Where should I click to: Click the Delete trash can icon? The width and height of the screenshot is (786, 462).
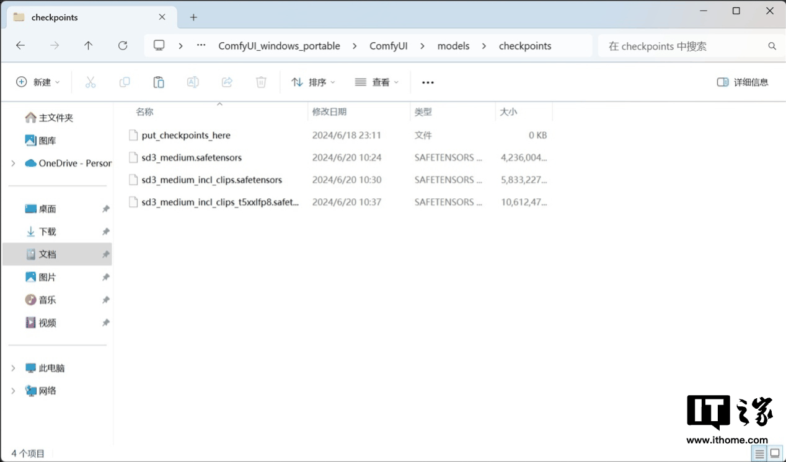coord(261,82)
